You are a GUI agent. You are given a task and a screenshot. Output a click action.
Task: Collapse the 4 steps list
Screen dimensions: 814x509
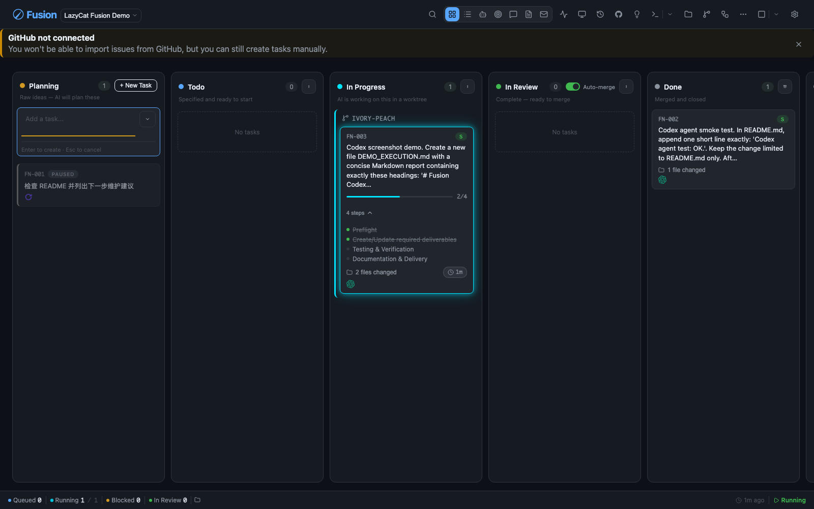tap(359, 213)
